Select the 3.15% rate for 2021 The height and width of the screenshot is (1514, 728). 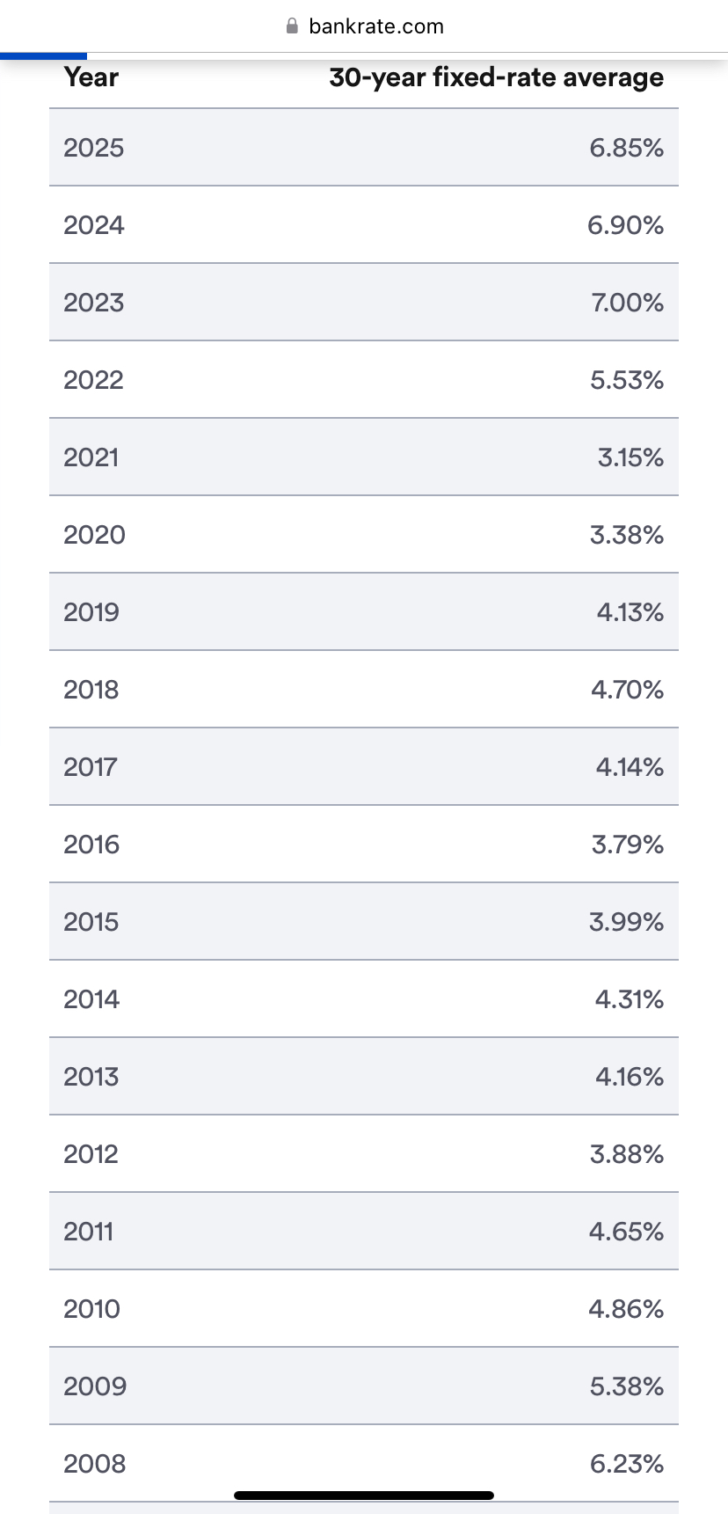pos(630,457)
